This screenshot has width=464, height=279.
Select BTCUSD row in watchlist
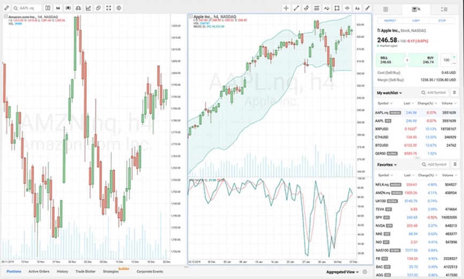(x=416, y=146)
